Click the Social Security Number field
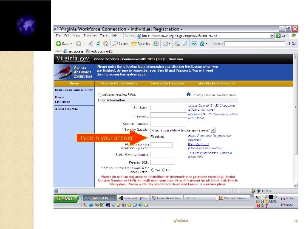The width and height of the screenshot is (306, 229). 162,155
